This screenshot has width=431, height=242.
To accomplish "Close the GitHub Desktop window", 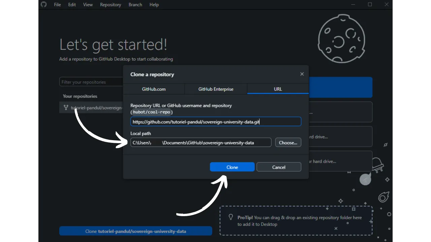I will 387,4.
